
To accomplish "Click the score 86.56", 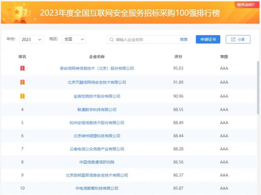I will pyautogui.click(x=178, y=162).
